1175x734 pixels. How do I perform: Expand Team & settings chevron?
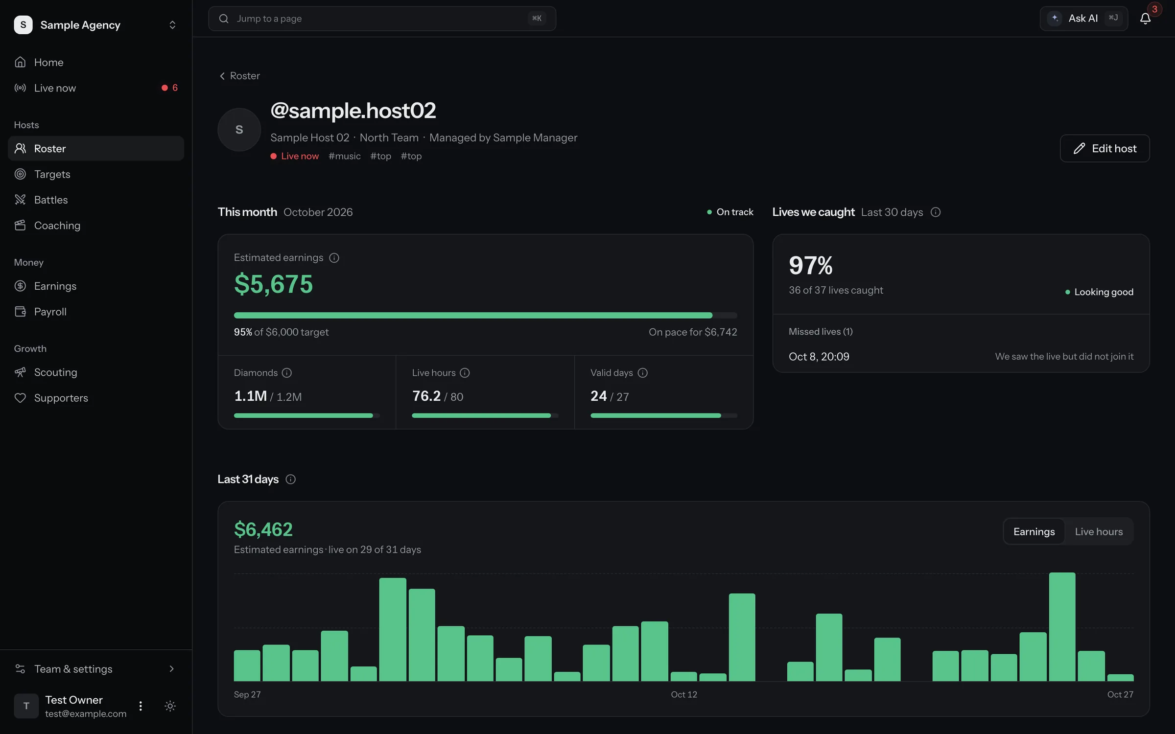(x=171, y=669)
